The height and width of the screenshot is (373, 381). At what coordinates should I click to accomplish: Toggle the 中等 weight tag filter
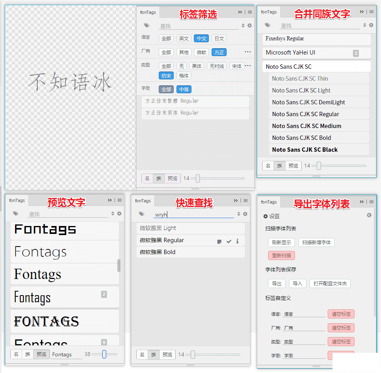pos(184,89)
